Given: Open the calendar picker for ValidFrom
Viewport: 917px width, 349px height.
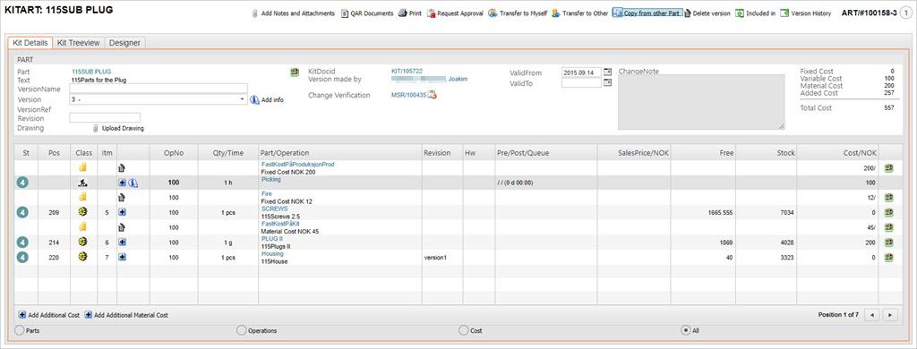Looking at the screenshot, I should [608, 72].
